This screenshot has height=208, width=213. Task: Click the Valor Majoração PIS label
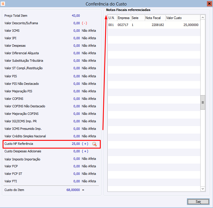point(18,91)
